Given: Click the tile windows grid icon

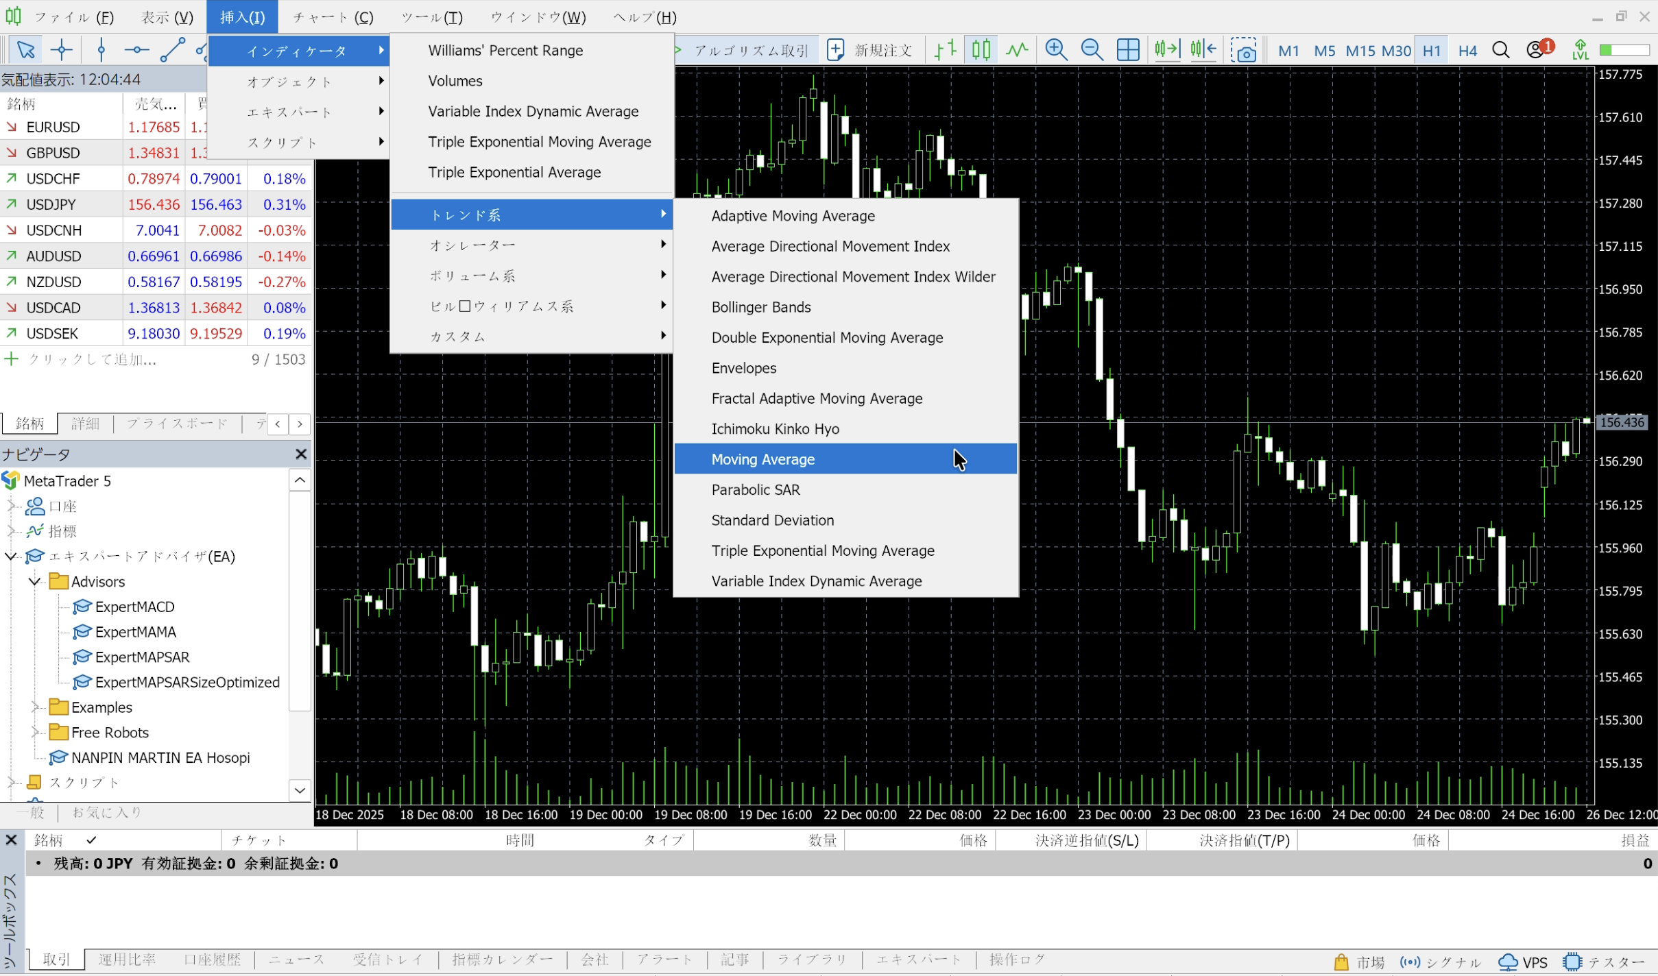Looking at the screenshot, I should [1128, 50].
